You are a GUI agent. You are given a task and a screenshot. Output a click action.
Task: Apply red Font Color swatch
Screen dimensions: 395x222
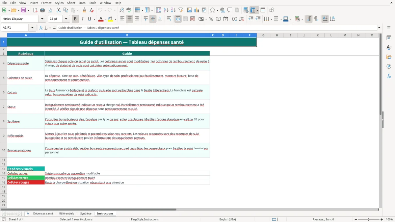[101, 19]
